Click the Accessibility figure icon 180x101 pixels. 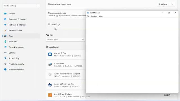(5, 58)
